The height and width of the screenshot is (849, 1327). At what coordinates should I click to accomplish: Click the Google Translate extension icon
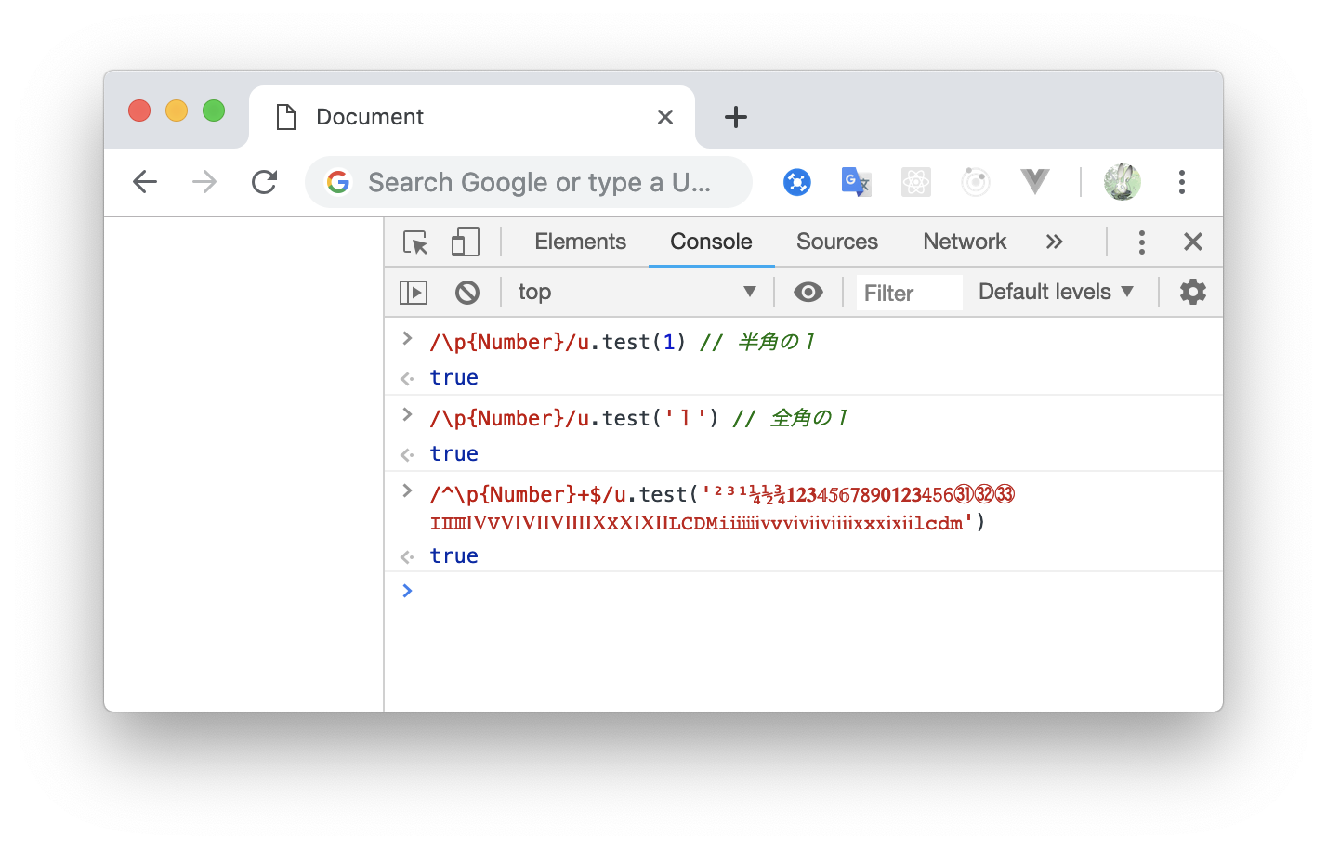pos(855,182)
